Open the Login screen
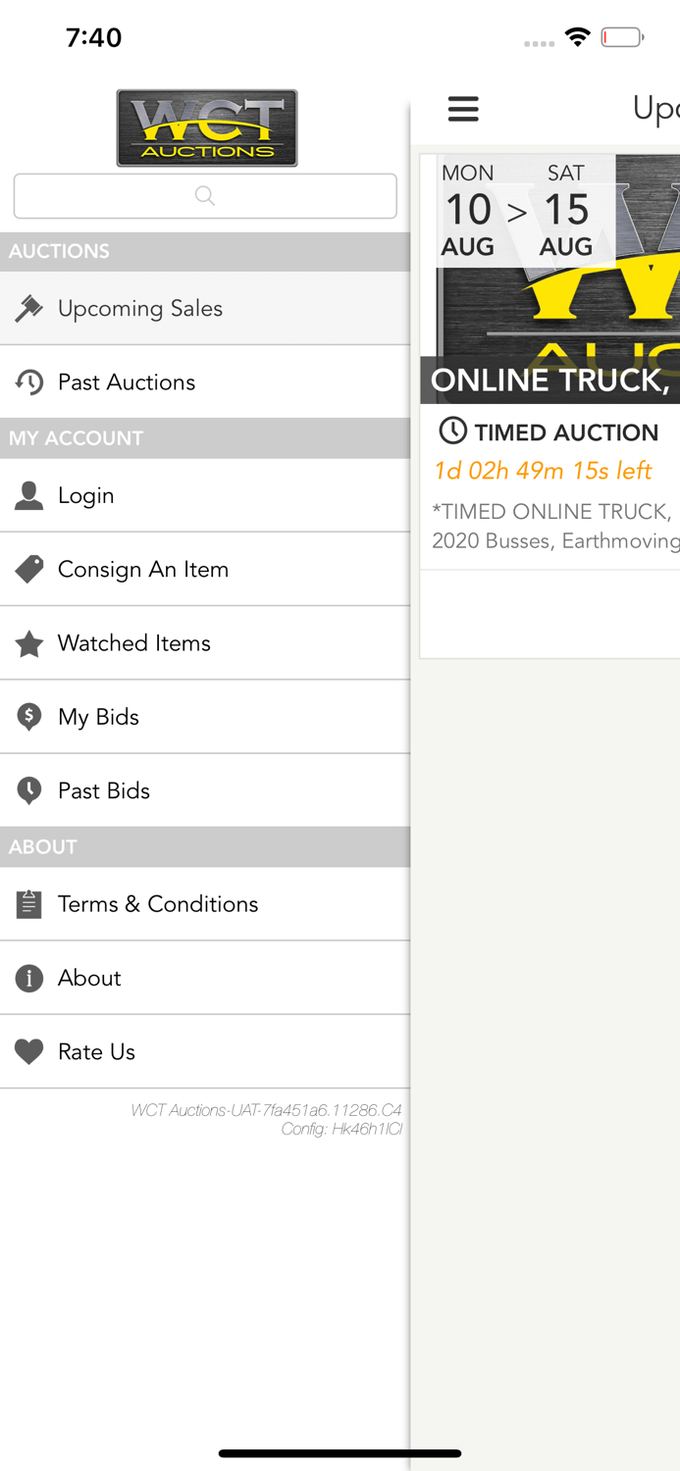Viewport: 680px width, 1471px height. pos(86,495)
